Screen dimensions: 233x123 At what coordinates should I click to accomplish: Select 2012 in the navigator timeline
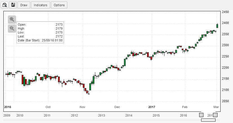point(74,115)
